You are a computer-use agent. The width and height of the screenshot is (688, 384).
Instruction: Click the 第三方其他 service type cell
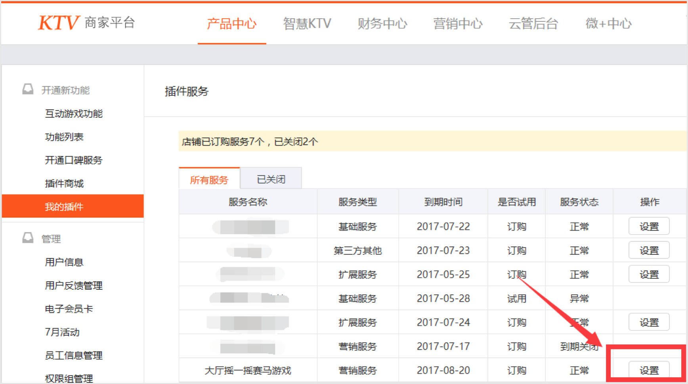(357, 250)
